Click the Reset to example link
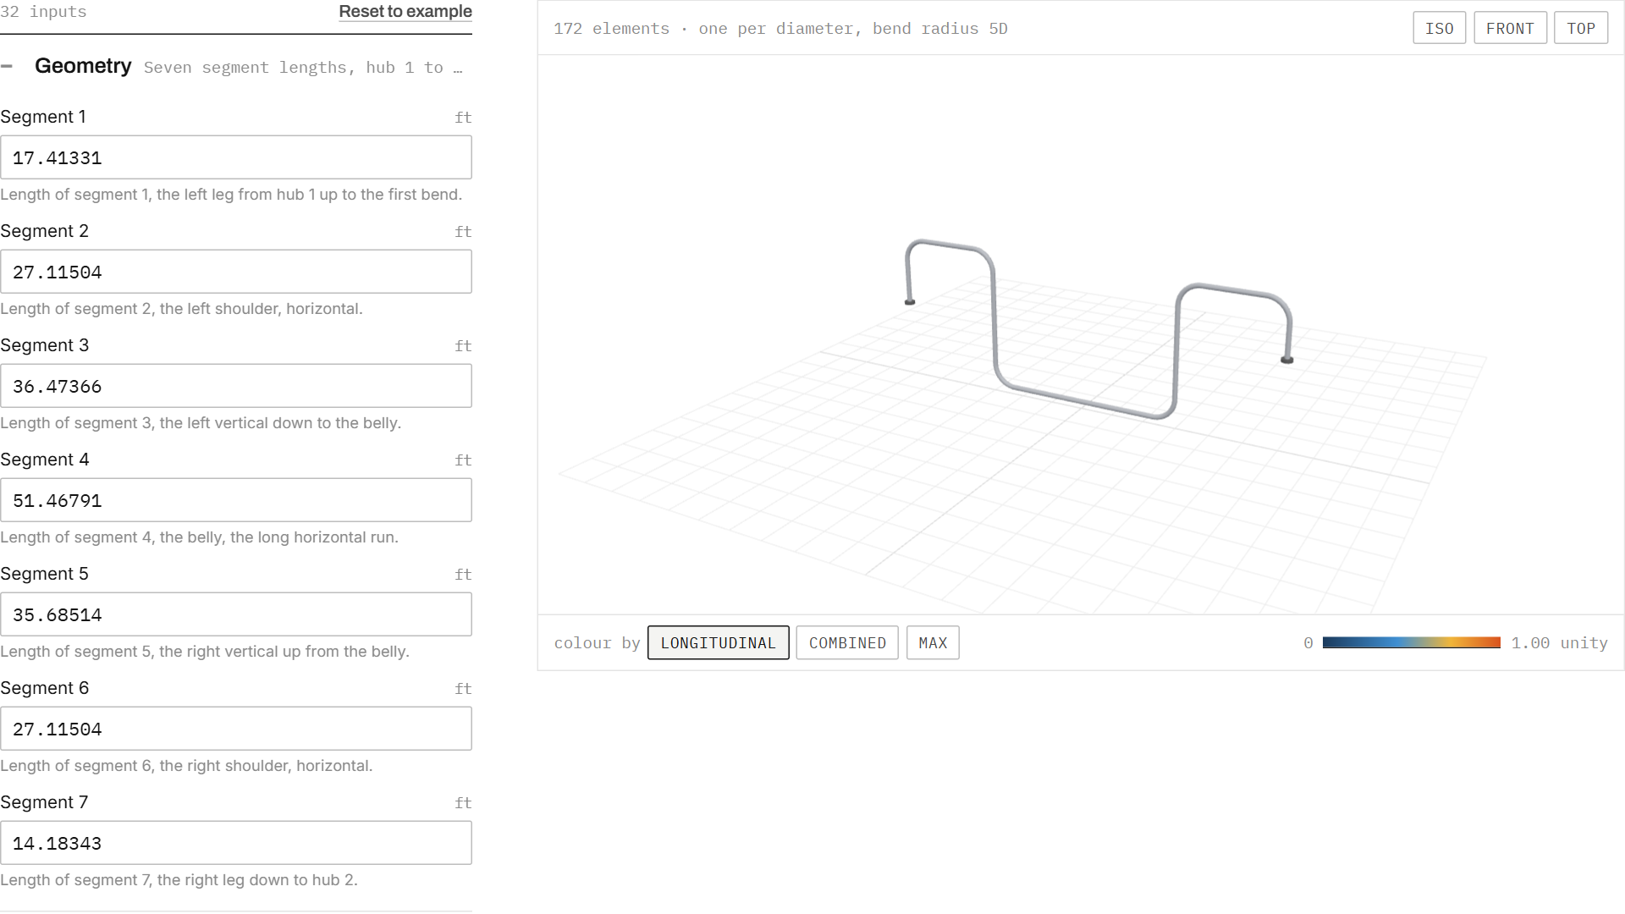1625x914 pixels. click(x=405, y=12)
